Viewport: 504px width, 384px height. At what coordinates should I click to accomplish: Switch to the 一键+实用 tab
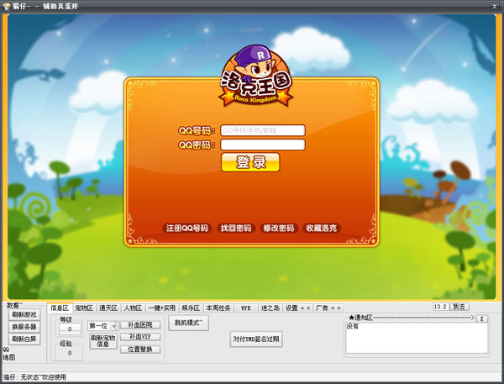pyautogui.click(x=161, y=308)
